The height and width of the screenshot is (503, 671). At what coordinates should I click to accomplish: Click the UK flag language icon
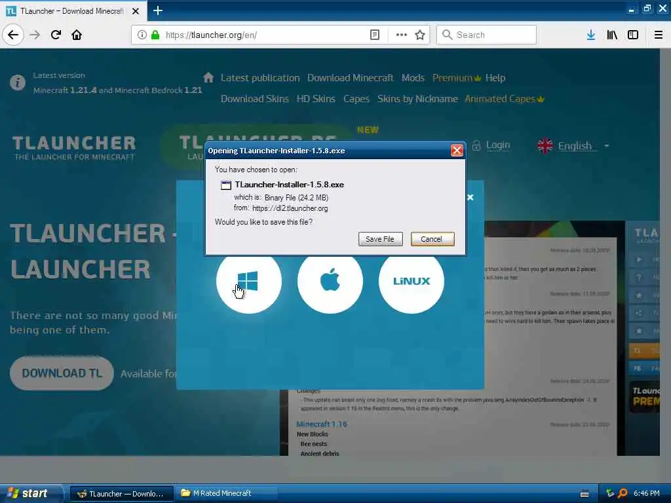pyautogui.click(x=545, y=146)
